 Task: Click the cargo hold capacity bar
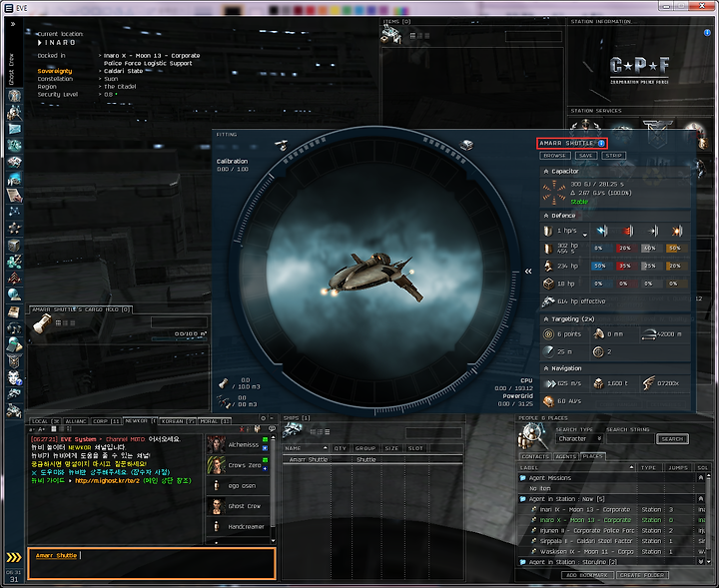pyautogui.click(x=179, y=339)
